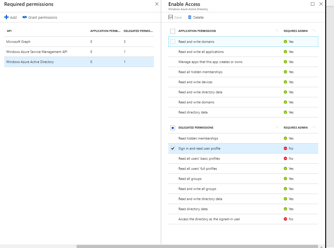334x248 pixels.
Task: Click delegated count 3 for Microsoft Graph
Action: click(125, 42)
